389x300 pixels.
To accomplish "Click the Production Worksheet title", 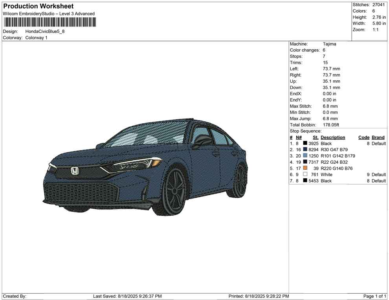I will click(x=39, y=6).
